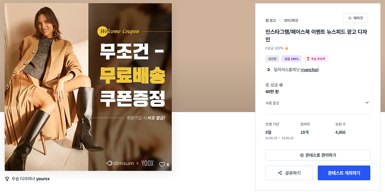Click the 공유하기 share button
This screenshot has width=385, height=192.
click(x=289, y=173)
